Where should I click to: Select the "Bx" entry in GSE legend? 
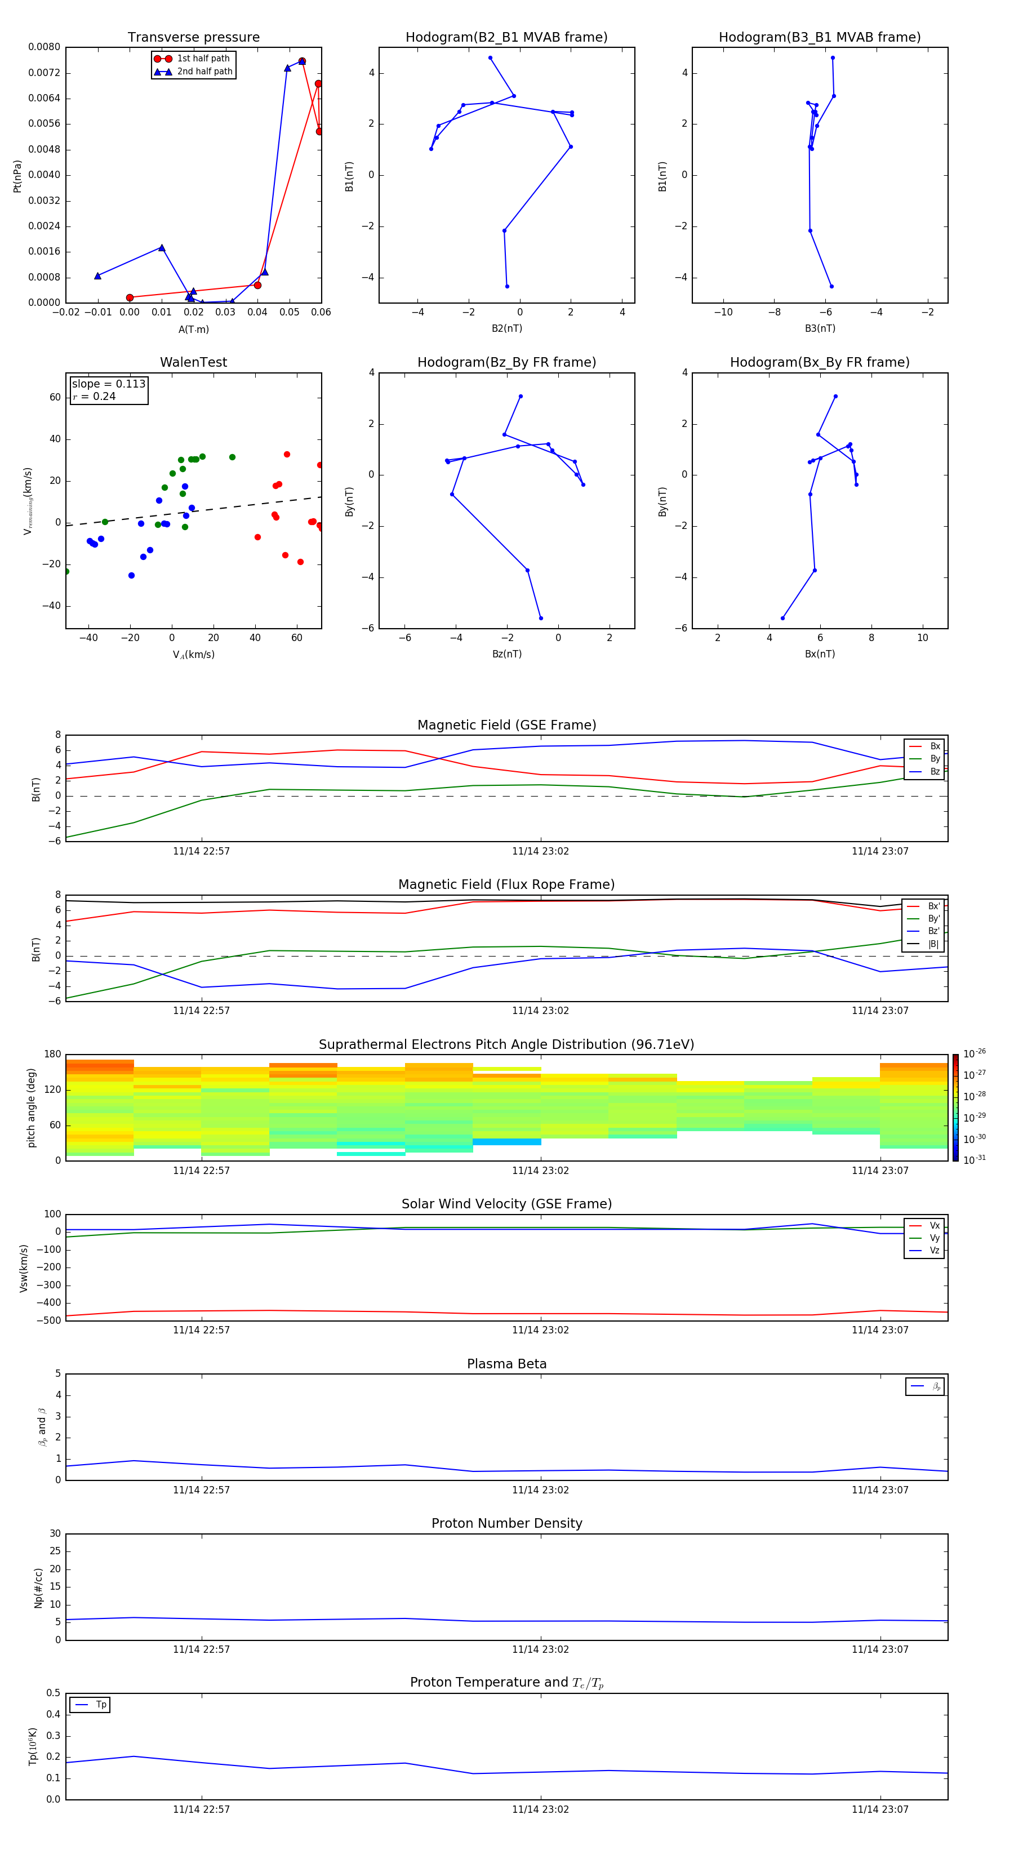[x=925, y=746]
